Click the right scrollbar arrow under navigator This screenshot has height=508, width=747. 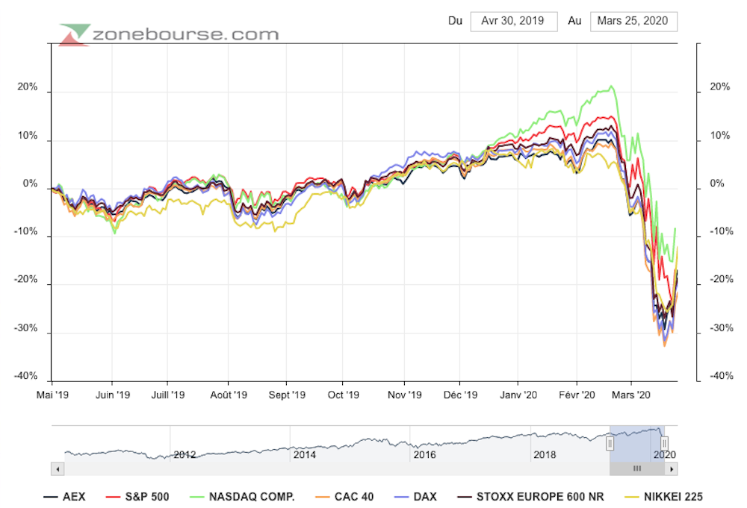pyautogui.click(x=672, y=468)
